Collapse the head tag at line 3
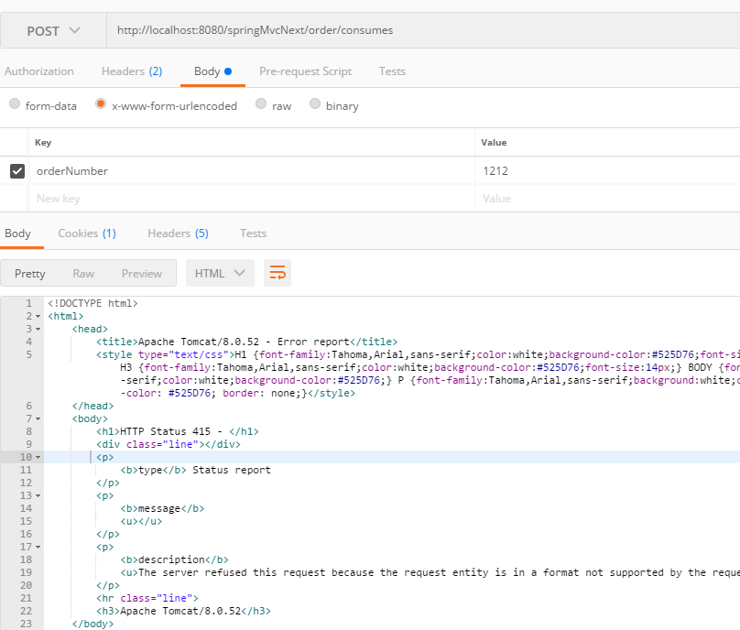 coord(38,329)
